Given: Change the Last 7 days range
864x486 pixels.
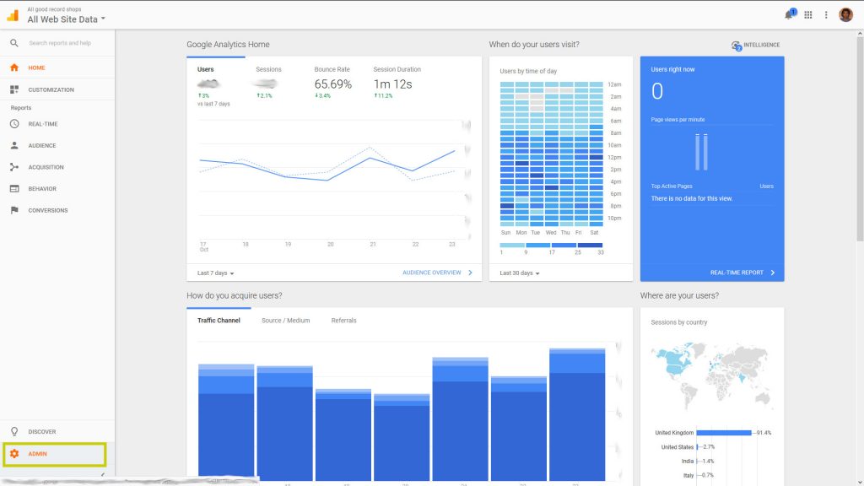Looking at the screenshot, I should pyautogui.click(x=215, y=273).
